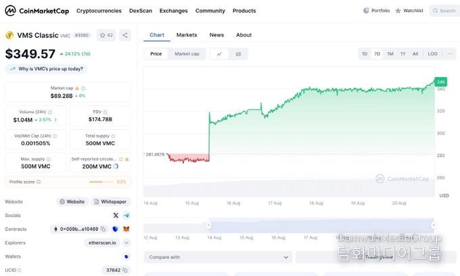Open the DexScan menu
This screenshot has width=460, height=276.
coord(141,11)
